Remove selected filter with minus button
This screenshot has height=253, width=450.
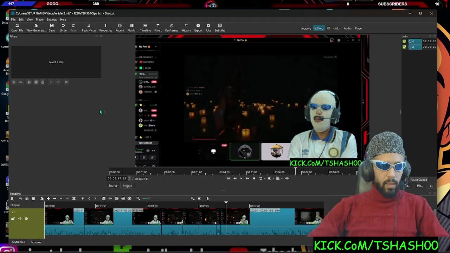21,82
